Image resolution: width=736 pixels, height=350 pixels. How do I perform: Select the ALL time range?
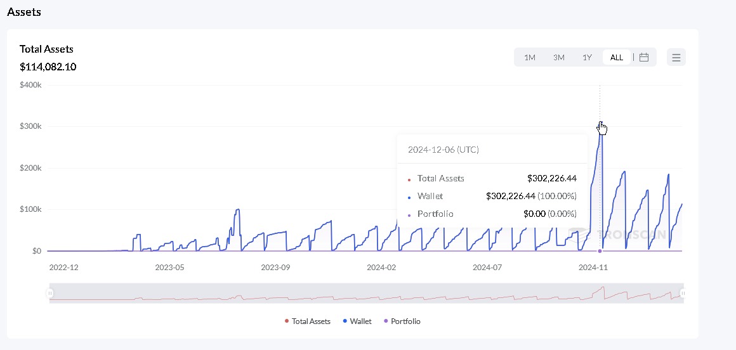click(x=616, y=58)
